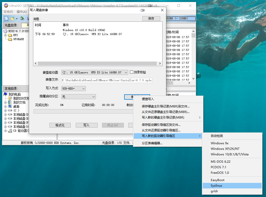Viewport: 266px width, 197px height.
Task: Click the 映像文件 path field
Action: coord(107,80)
